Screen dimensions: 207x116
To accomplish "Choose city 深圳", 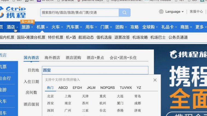I will click(50, 111).
